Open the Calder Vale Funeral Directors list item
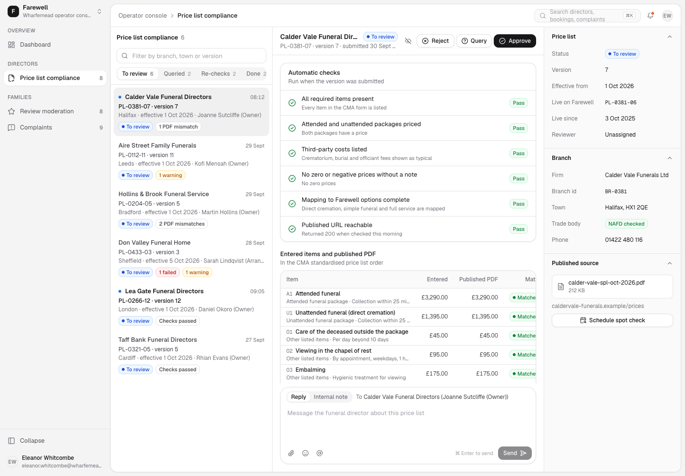685x476 pixels. pyautogui.click(x=191, y=112)
